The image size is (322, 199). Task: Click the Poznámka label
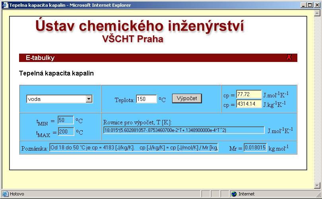click(x=35, y=149)
